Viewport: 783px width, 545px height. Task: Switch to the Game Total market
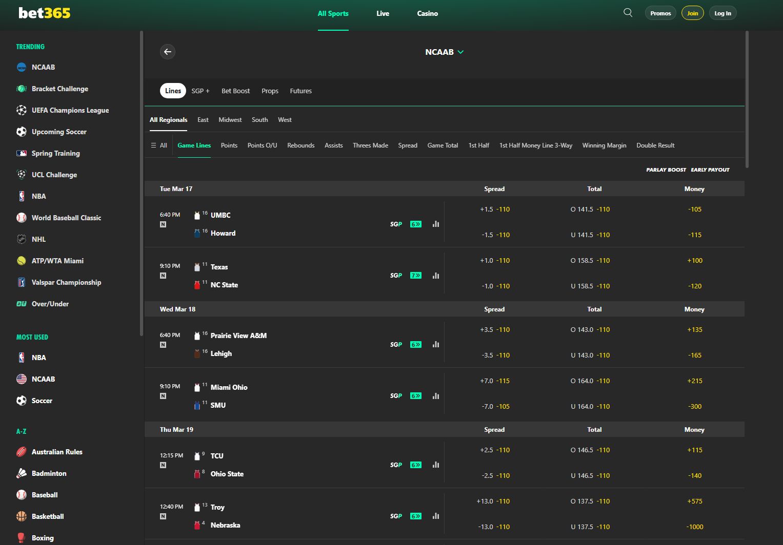[442, 145]
